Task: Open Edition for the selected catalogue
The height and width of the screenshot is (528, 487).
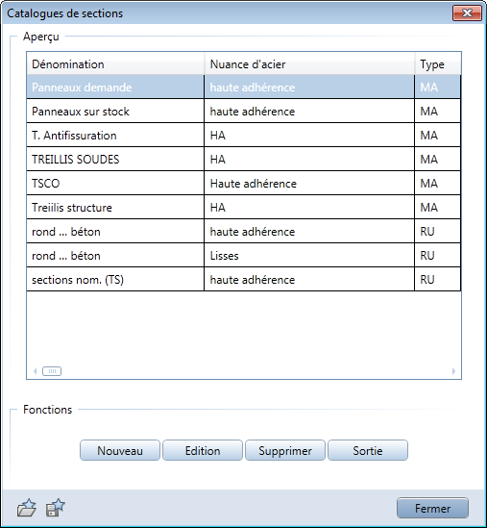Action: [203, 450]
